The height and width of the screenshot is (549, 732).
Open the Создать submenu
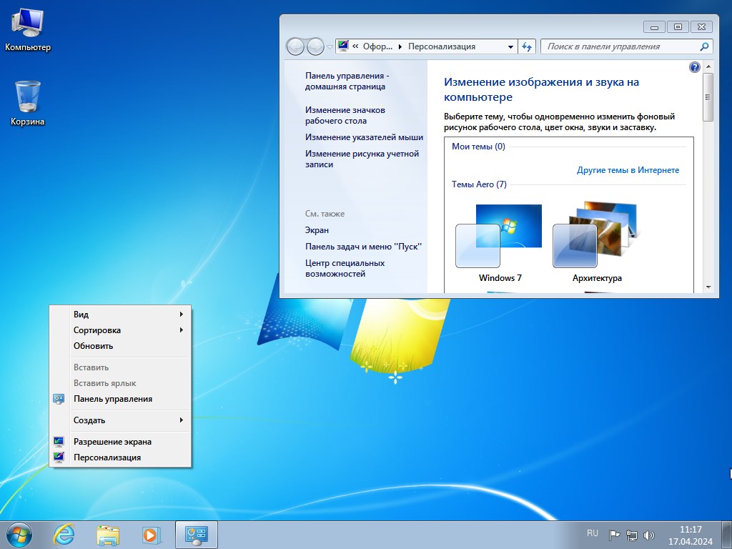click(x=121, y=420)
